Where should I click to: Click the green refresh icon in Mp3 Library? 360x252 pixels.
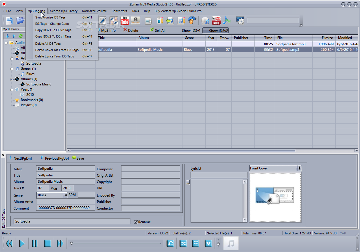[x=21, y=36]
